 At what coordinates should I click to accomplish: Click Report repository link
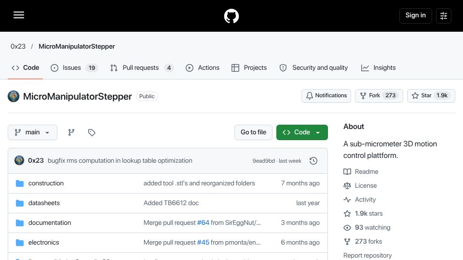pyautogui.click(x=368, y=255)
